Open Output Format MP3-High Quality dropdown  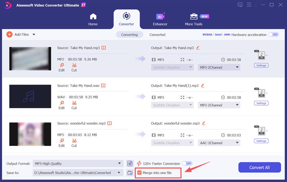pyautogui.click(x=78, y=163)
